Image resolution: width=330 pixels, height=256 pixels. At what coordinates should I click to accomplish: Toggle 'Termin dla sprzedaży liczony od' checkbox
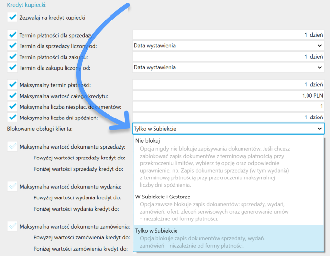point(13,46)
